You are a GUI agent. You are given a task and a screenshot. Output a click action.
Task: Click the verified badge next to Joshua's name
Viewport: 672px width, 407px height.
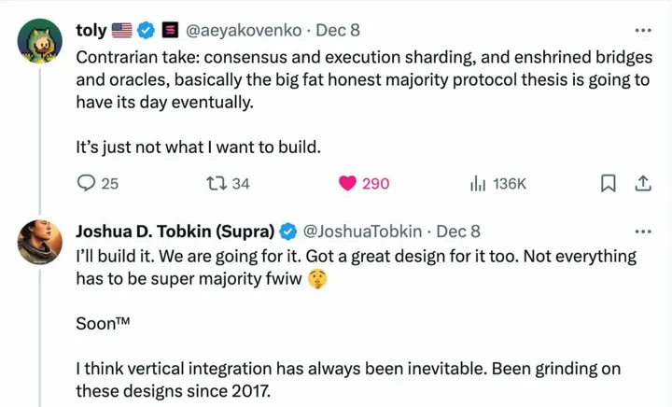coord(289,232)
